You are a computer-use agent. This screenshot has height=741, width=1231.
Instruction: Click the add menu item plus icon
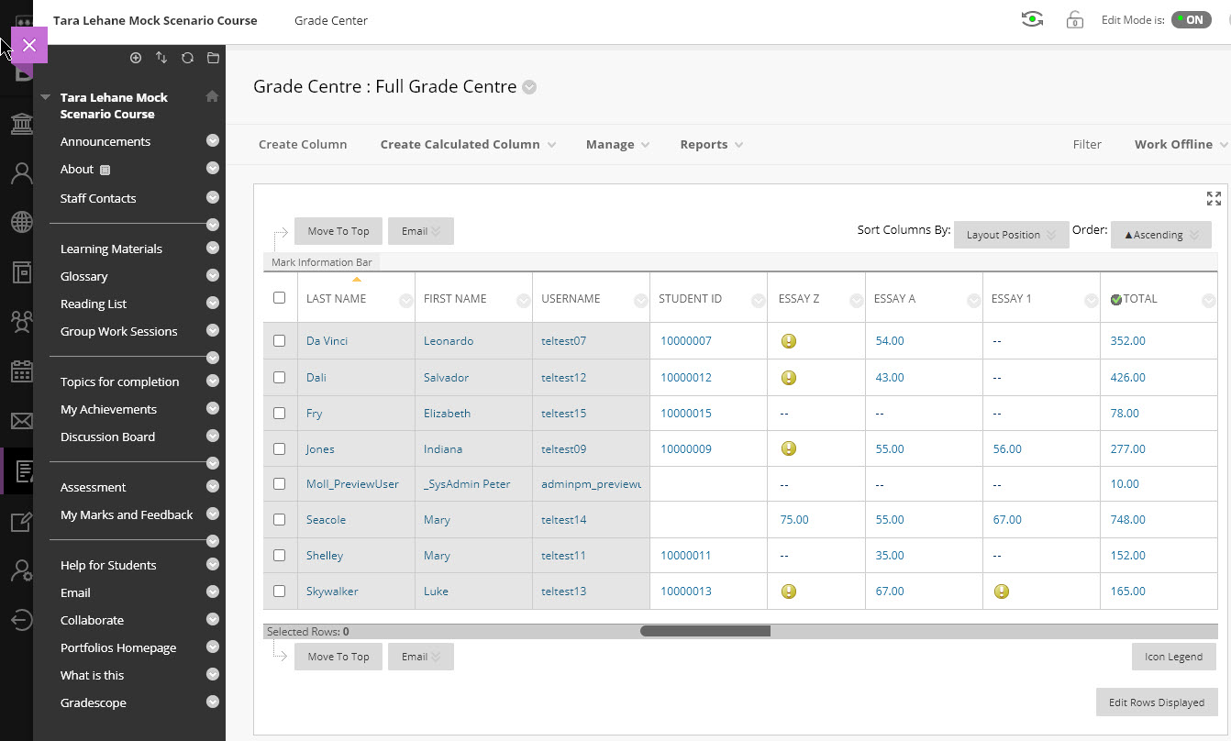pos(136,58)
